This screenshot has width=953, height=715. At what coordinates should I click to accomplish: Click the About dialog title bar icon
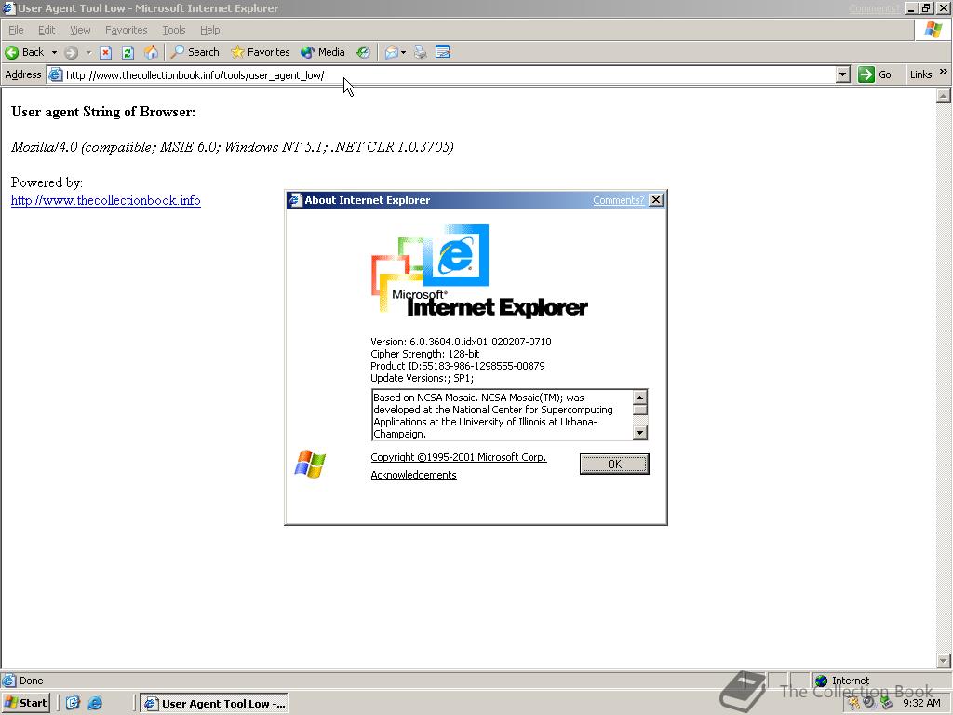click(x=295, y=200)
